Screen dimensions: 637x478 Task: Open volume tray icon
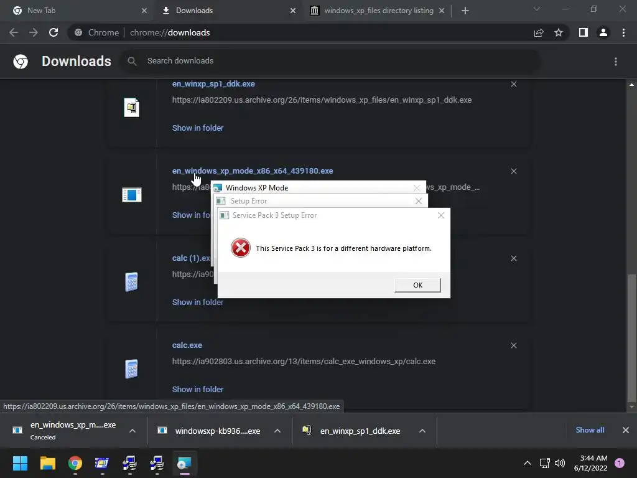pyautogui.click(x=560, y=463)
